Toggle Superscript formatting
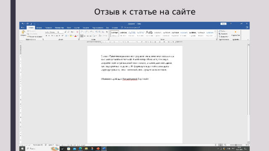Viewport: 269px width, 151px height. pyautogui.click(x=63, y=36)
